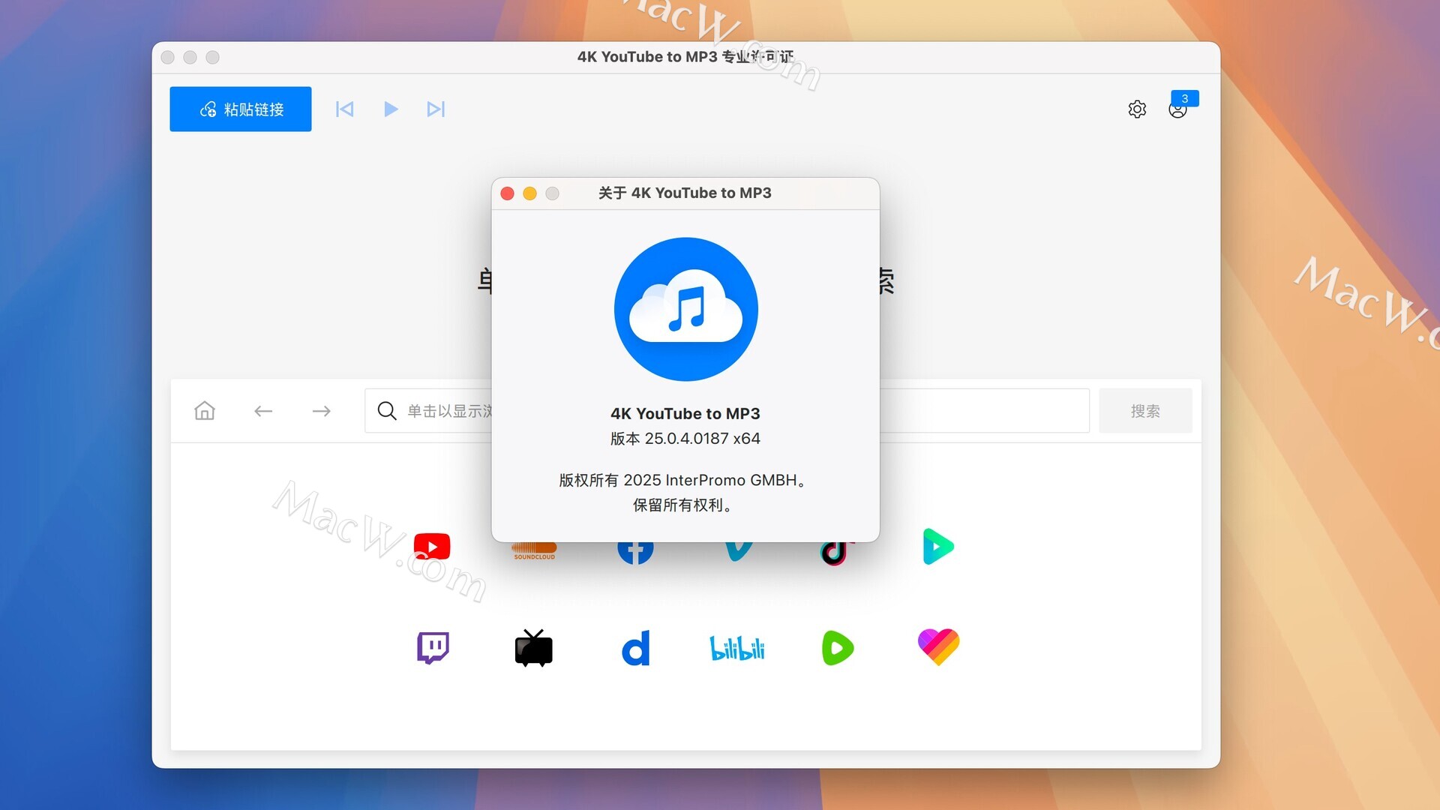Viewport: 1440px width, 810px height.
Task: Navigate forward with right arrow
Action: point(322,411)
